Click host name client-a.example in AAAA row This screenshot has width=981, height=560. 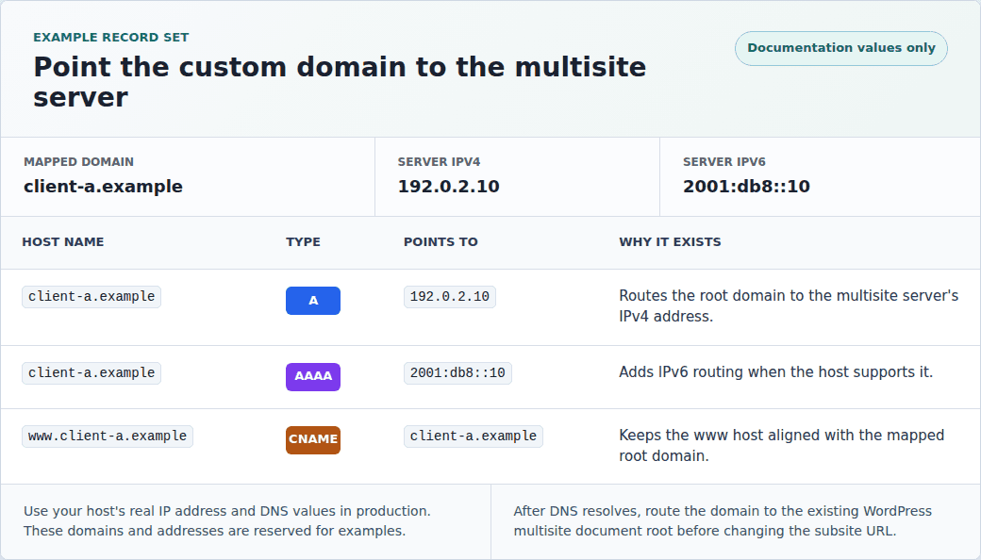91,373
